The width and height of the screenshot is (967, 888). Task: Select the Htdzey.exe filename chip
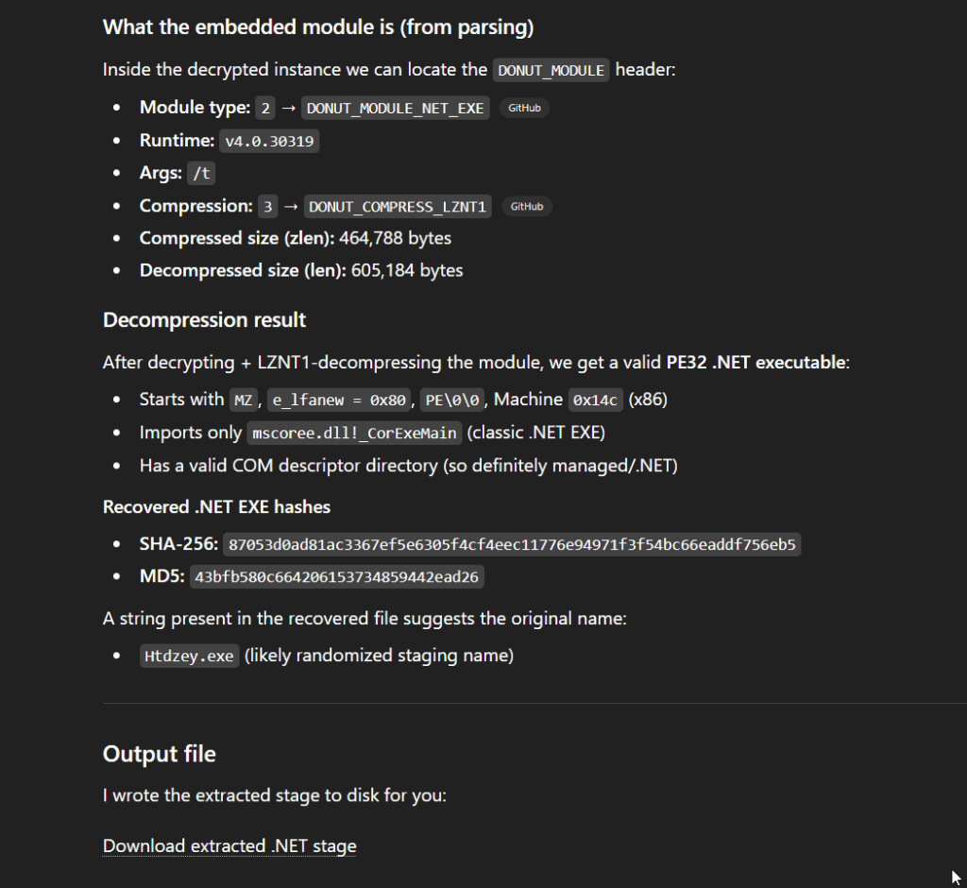point(189,656)
